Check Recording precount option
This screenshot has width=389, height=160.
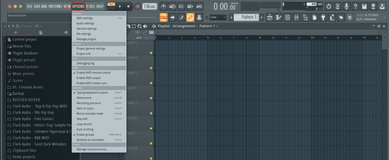99,103
